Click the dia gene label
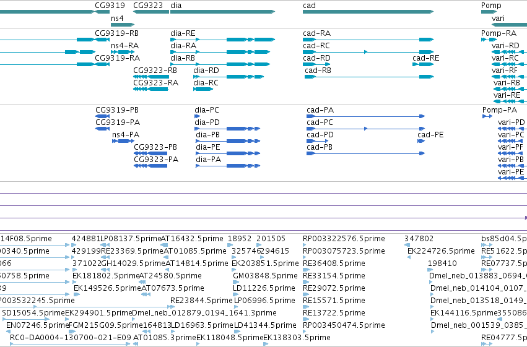The image size is (527, 347). click(176, 6)
